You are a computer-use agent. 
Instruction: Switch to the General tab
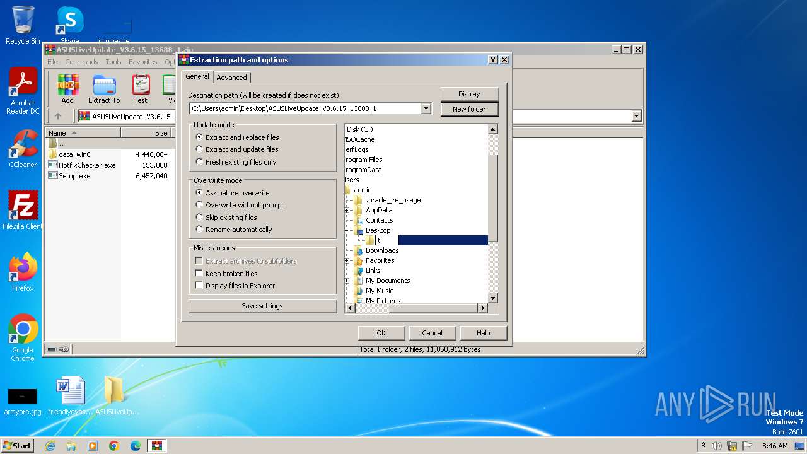click(x=197, y=76)
